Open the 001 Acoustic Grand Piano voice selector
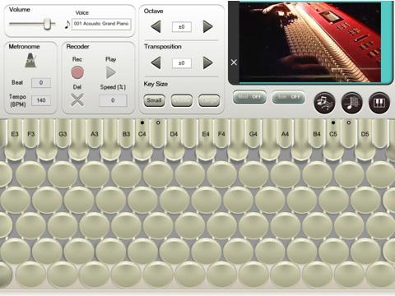The height and width of the screenshot is (296, 395). (x=101, y=24)
